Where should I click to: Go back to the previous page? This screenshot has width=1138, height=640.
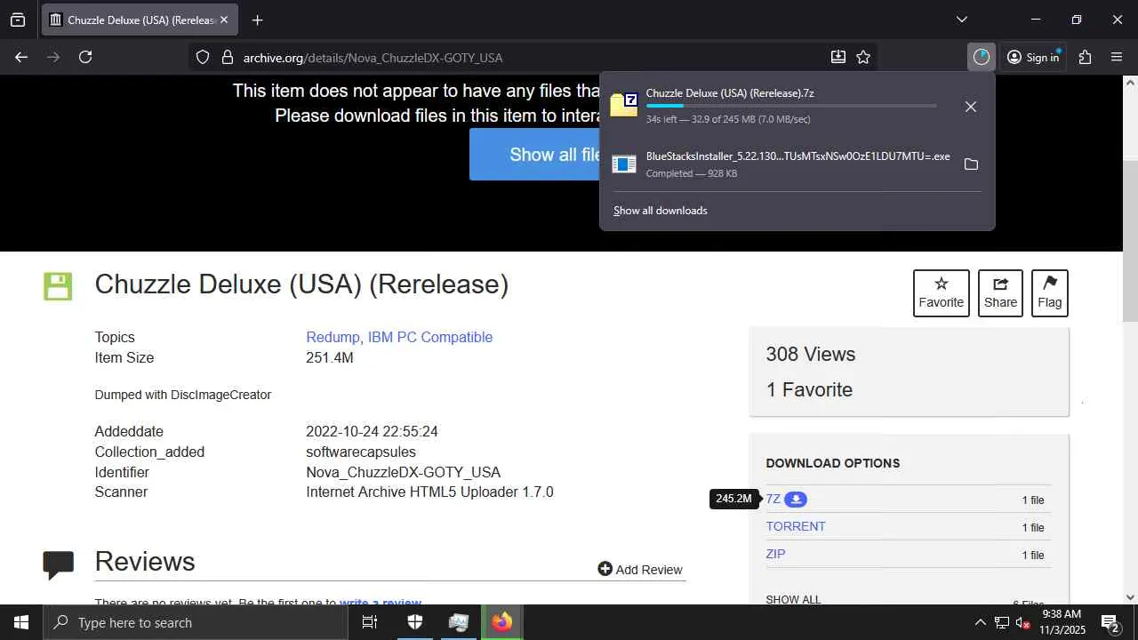point(21,57)
